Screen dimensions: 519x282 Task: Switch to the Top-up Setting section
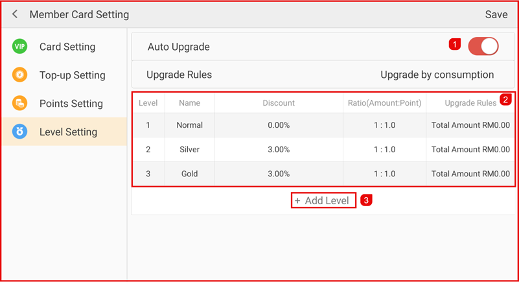(72, 75)
